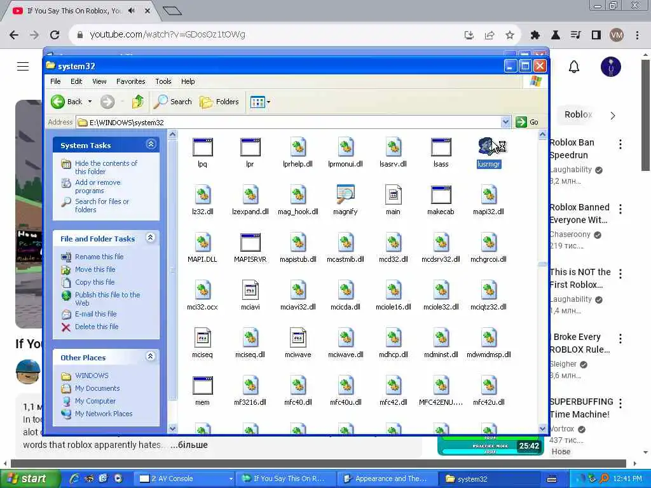Open the YouTube user avatar

click(611, 67)
